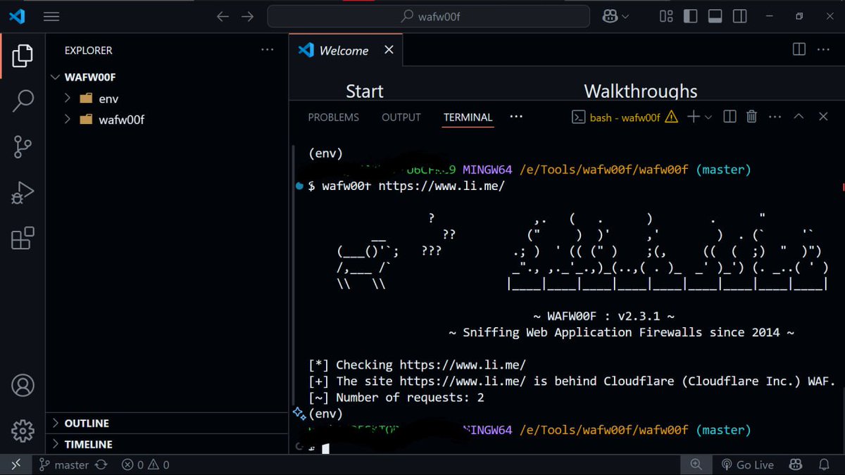
Task: Switch to the OUTPUT panel tab
Action: pyautogui.click(x=401, y=118)
